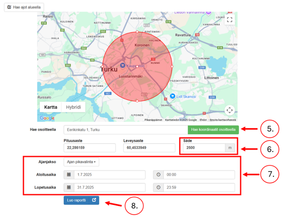Click the end time clock icon

point(159,188)
